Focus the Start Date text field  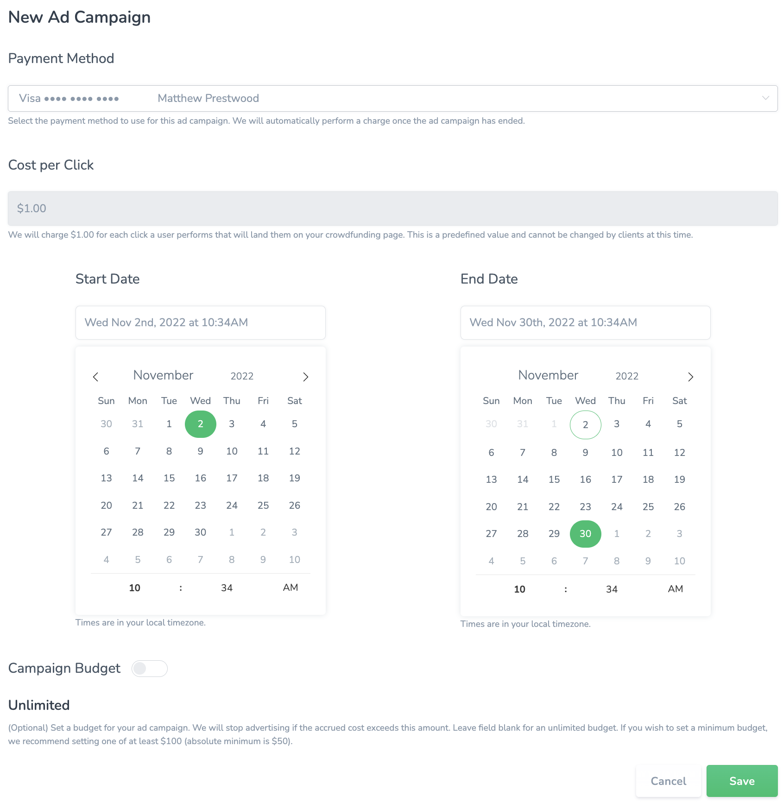[x=201, y=322]
